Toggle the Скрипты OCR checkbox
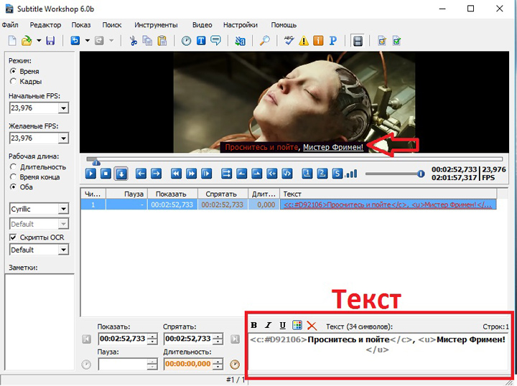The width and height of the screenshot is (517, 386). pos(13,237)
